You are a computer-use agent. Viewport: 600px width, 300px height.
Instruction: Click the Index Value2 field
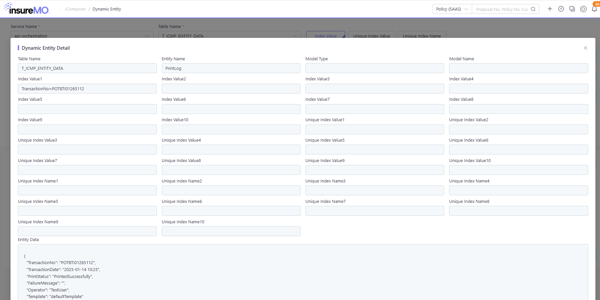[231, 89]
